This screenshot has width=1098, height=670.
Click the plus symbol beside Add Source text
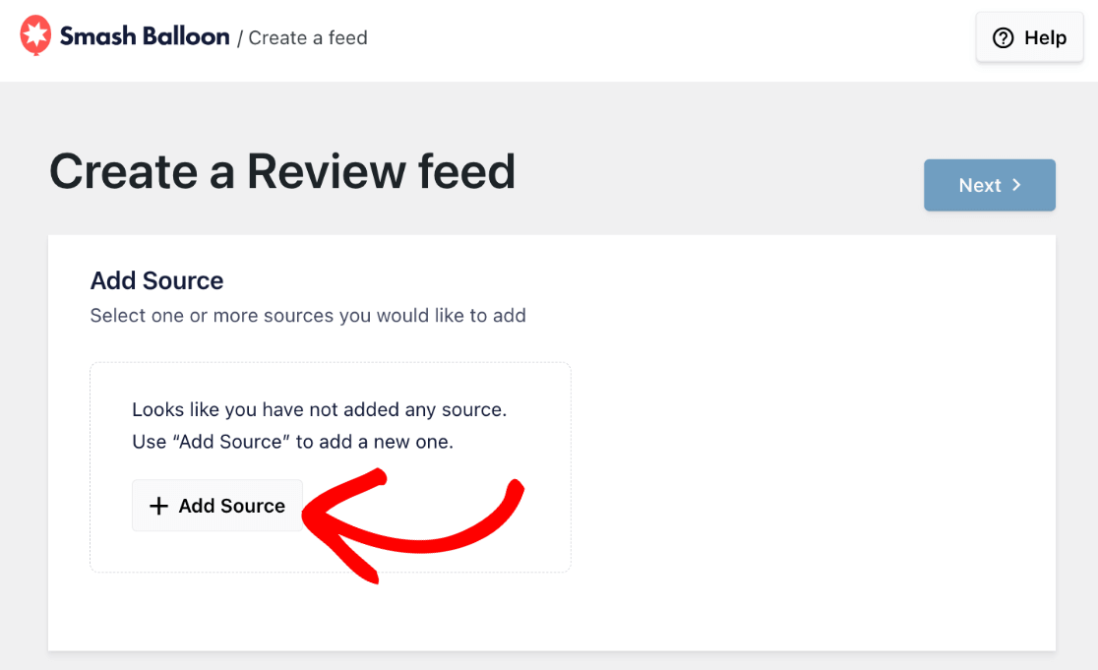point(158,505)
